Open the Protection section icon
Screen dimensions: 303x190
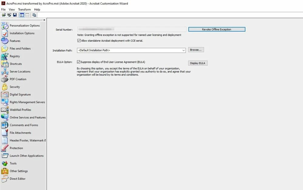coord(5,148)
